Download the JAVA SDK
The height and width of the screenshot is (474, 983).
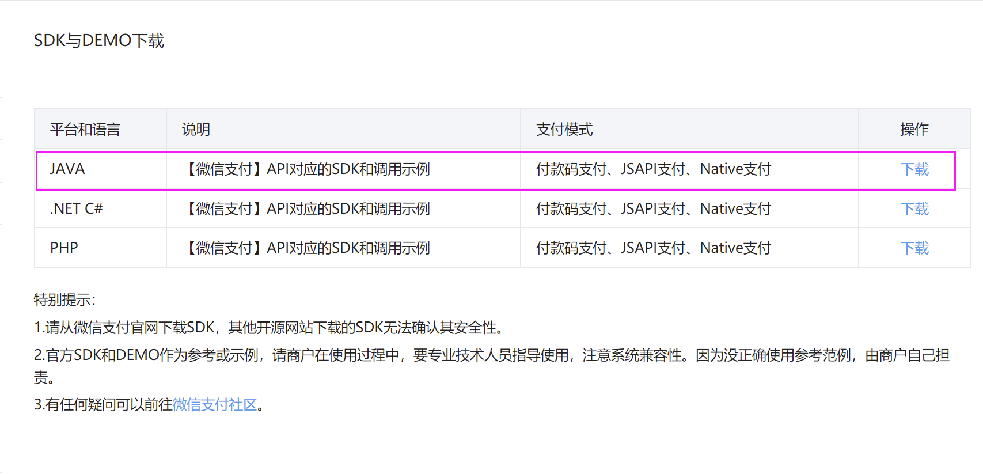pyautogui.click(x=914, y=169)
